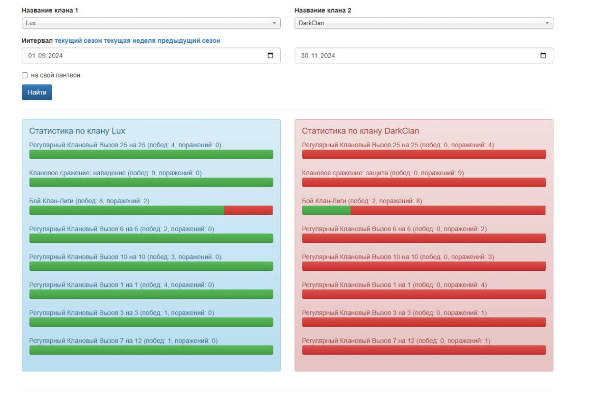The image size is (608, 399).
Task: Click the 'Статистика по клану Lux' heading
Action: click(77, 131)
